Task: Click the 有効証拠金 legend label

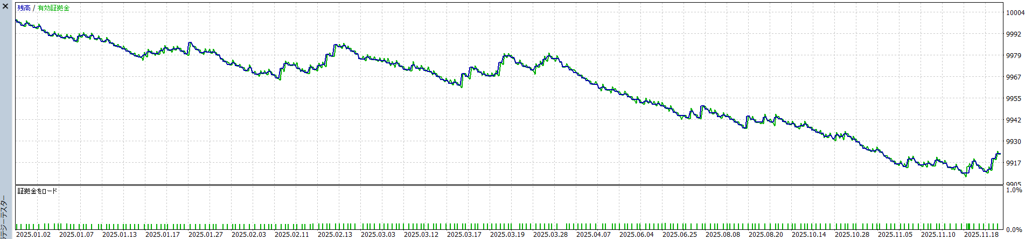Action: point(53,8)
